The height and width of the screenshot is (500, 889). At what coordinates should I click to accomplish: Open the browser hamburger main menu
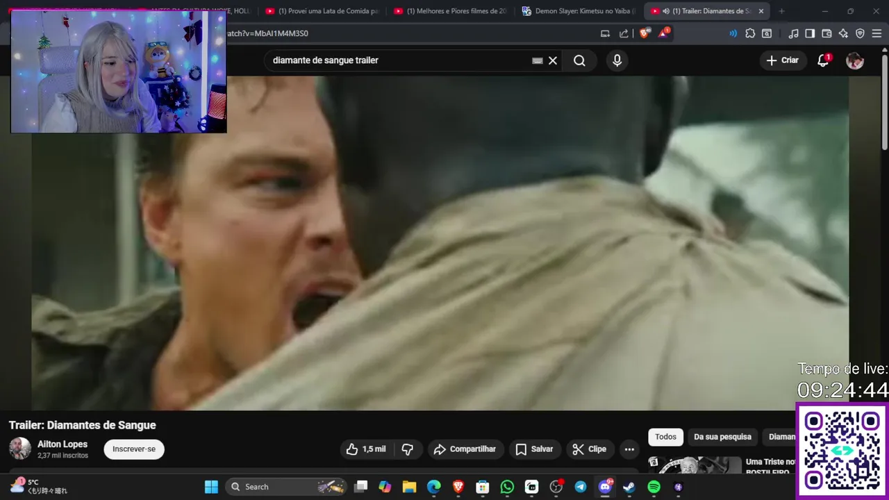pos(876,33)
